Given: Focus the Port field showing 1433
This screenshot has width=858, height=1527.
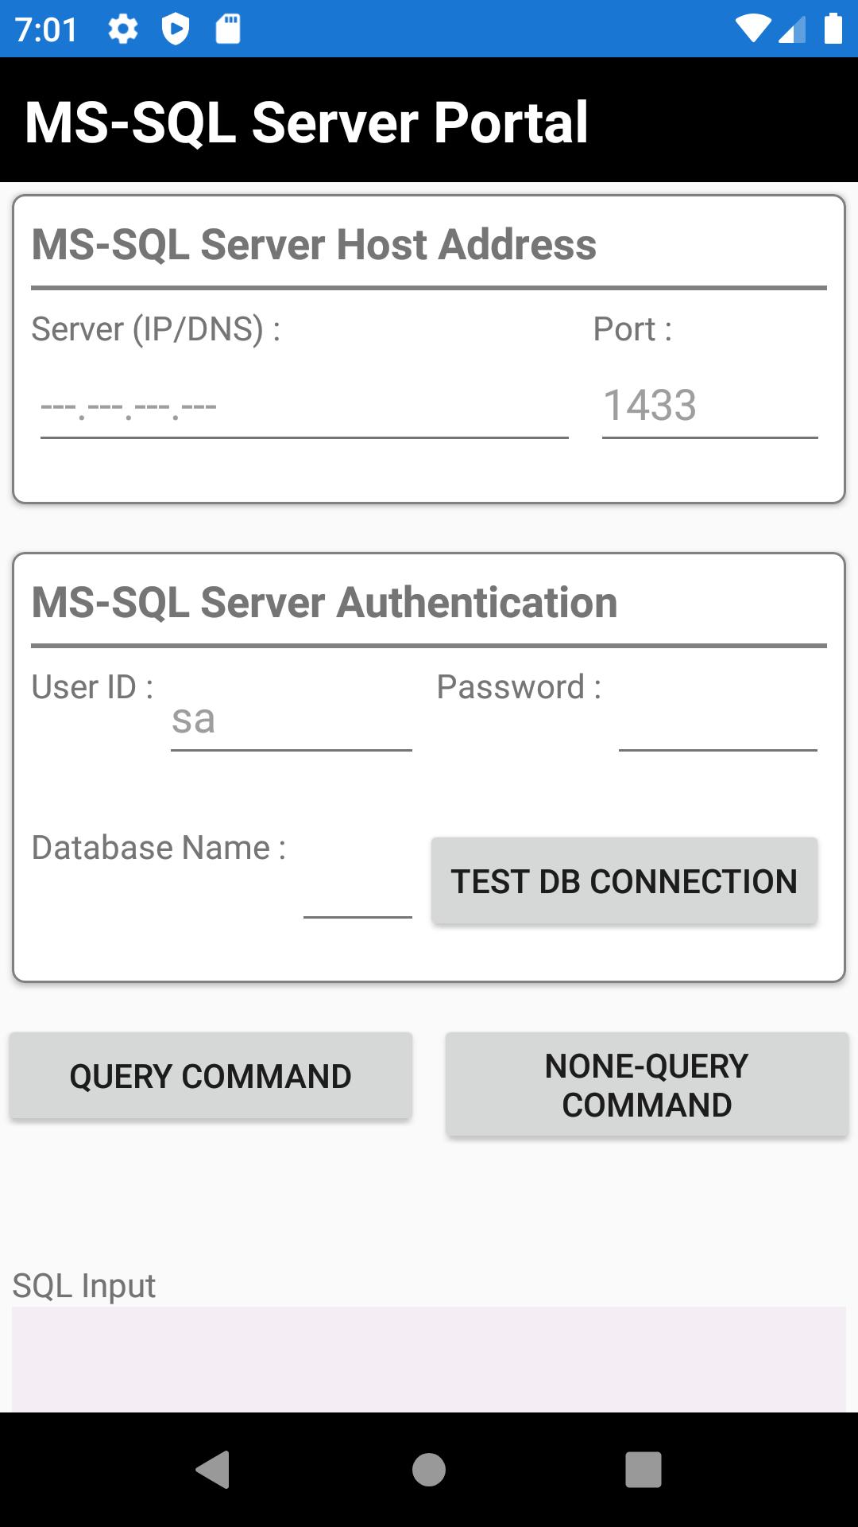Looking at the screenshot, I should pyautogui.click(x=710, y=406).
